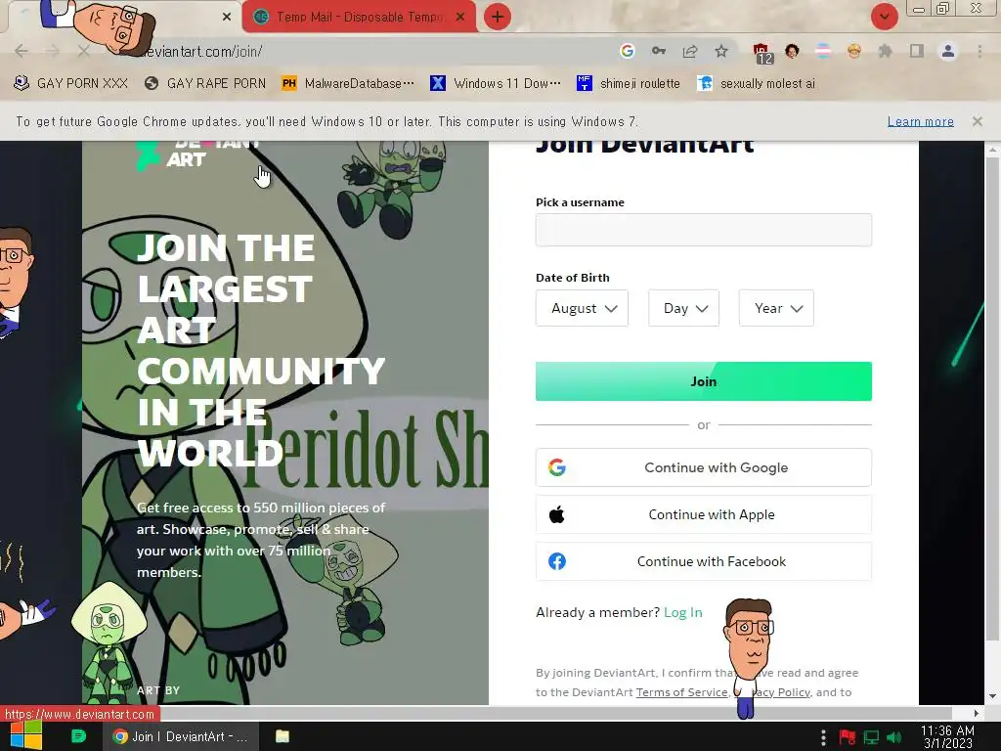Viewport: 1001px width, 751px height.
Task: Open File Explorer from the taskbar
Action: (x=283, y=736)
